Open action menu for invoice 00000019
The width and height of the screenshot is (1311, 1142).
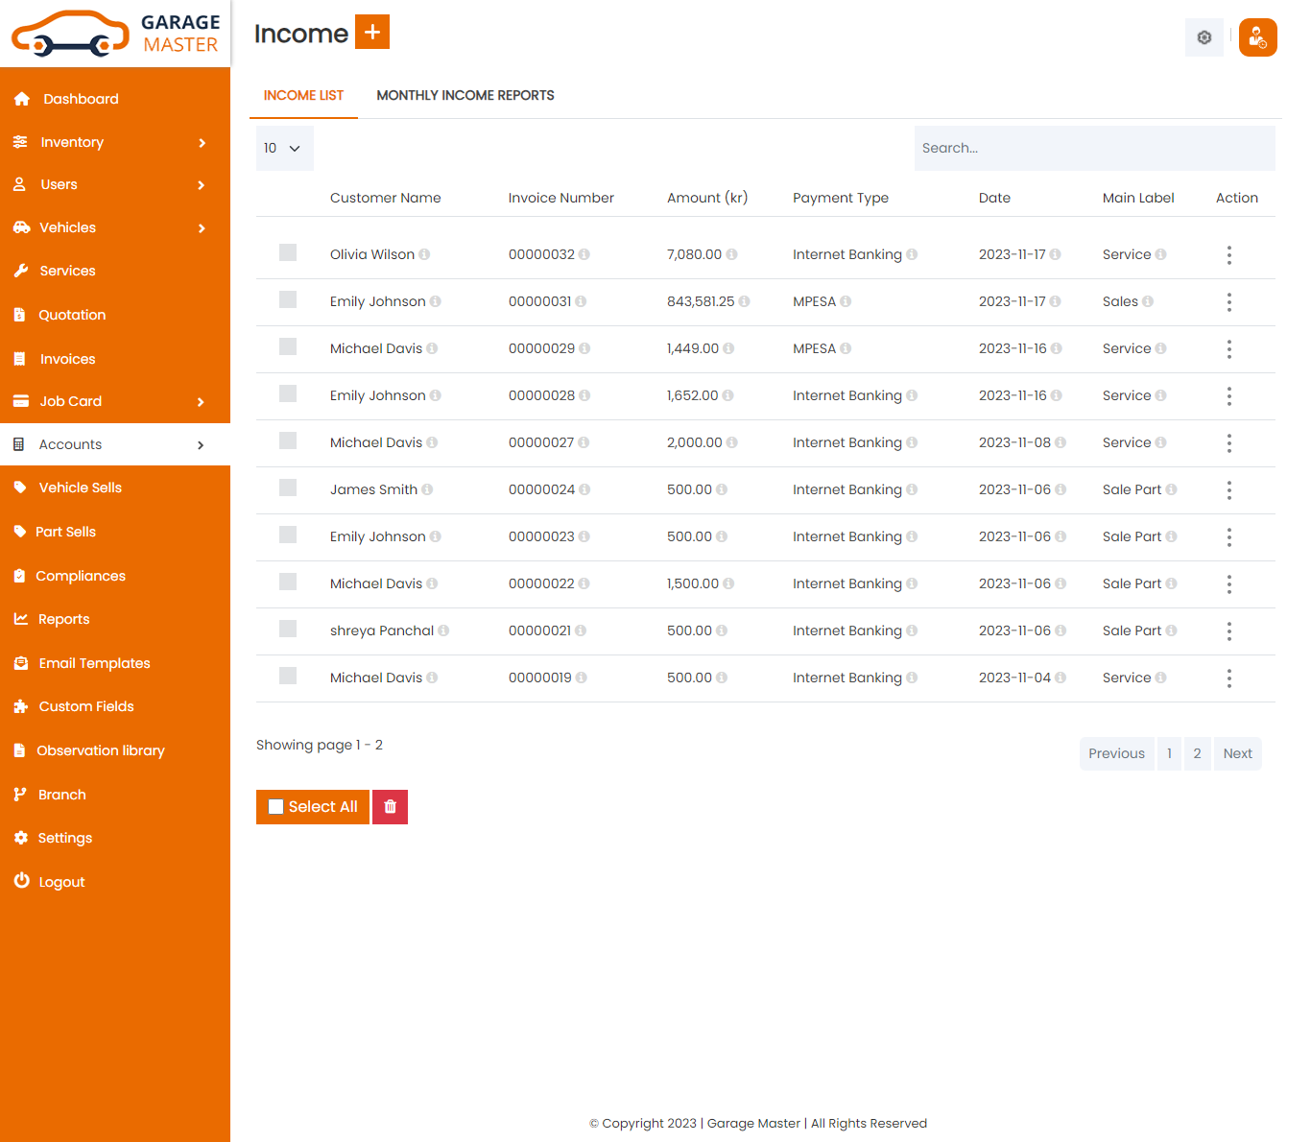[1228, 678]
